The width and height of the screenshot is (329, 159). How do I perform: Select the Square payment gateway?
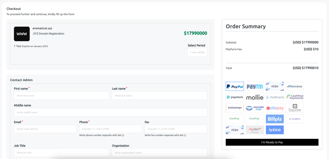pos(295,108)
